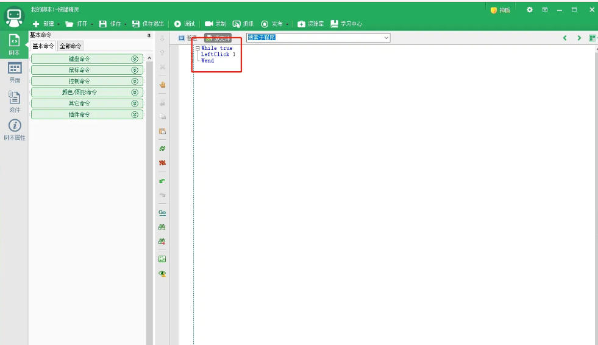Open the 搜索子程序 subroutine dropdown

pyautogui.click(x=386, y=38)
